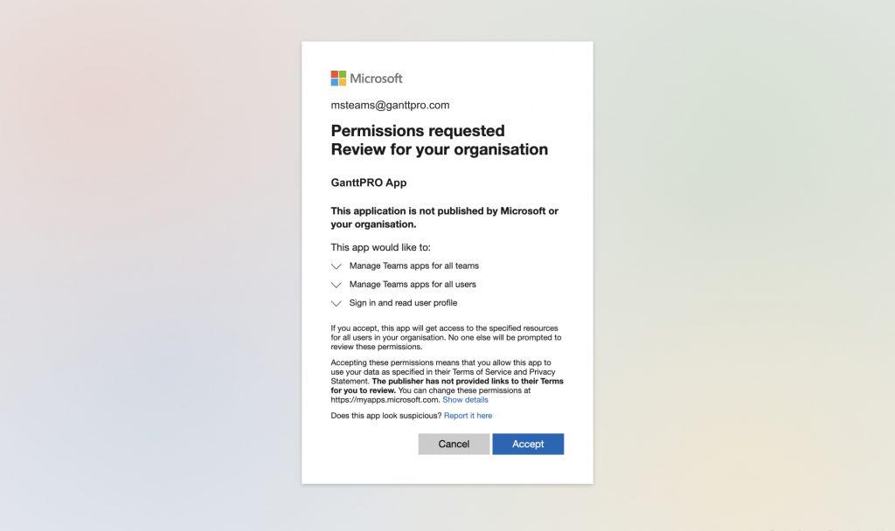Click the not published by Microsoft warning
Image resolution: width=895 pixels, height=531 pixels.
click(444, 217)
